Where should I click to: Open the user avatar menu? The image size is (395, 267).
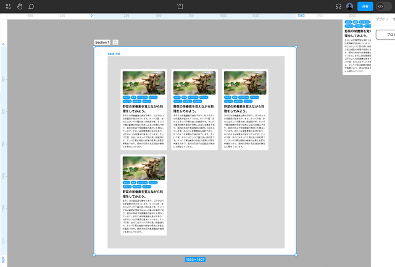pos(350,6)
